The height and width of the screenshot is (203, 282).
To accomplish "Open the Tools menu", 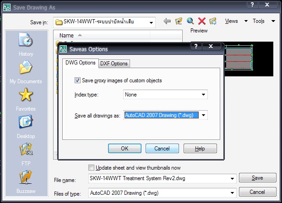I will tap(264, 21).
